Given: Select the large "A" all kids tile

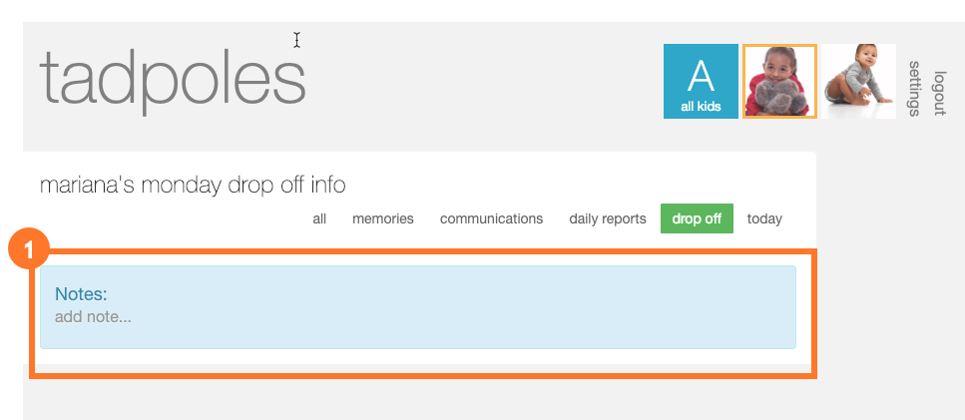Looking at the screenshot, I should pos(701,76).
